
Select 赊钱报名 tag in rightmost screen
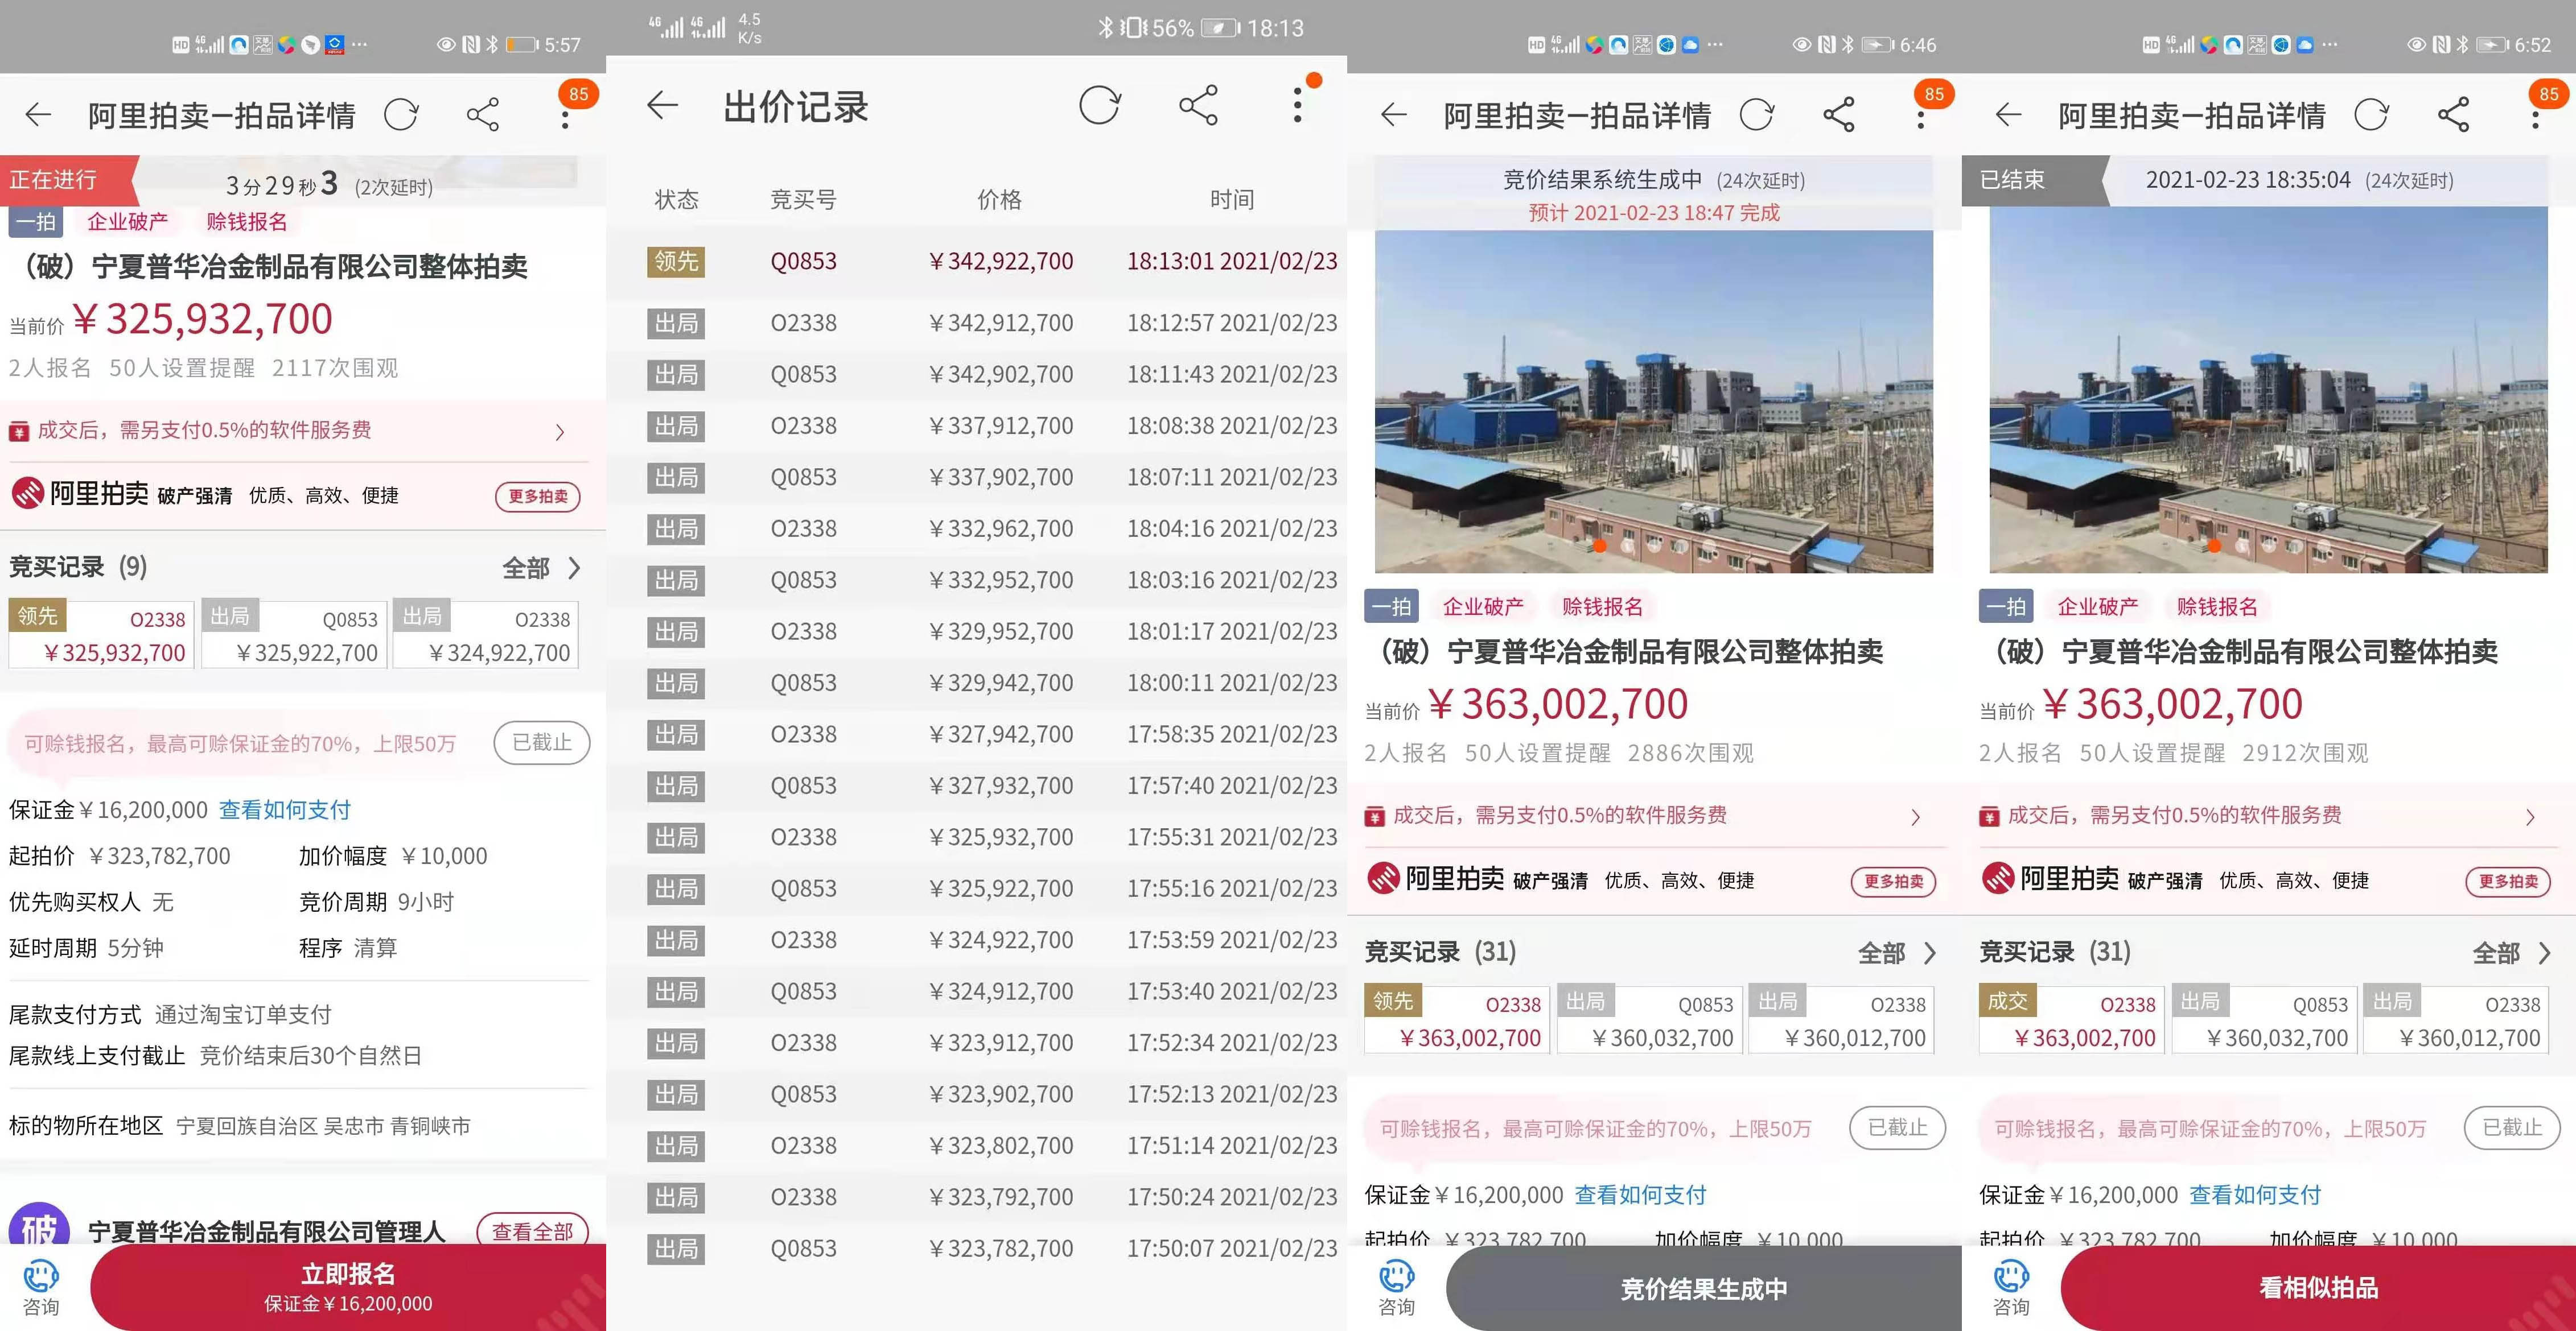pos(2216,606)
